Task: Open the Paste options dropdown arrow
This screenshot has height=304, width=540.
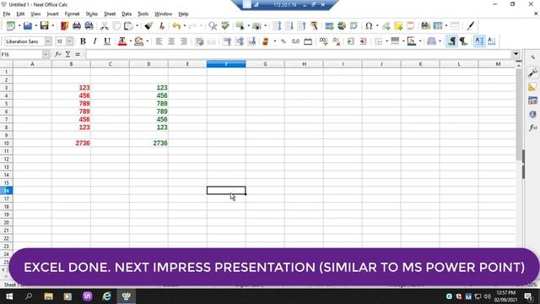Action: pos(137,26)
